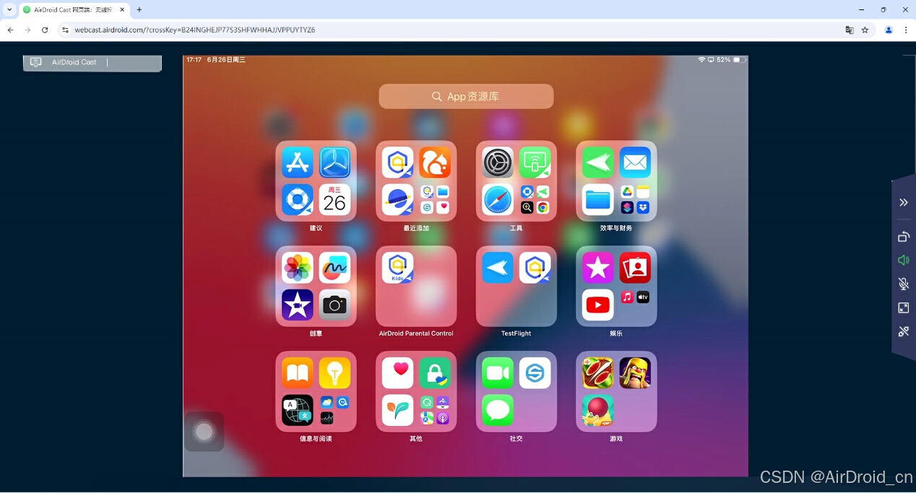Image resolution: width=916 pixels, height=493 pixels.
Task: Open the Mail envelope app
Action: click(635, 162)
